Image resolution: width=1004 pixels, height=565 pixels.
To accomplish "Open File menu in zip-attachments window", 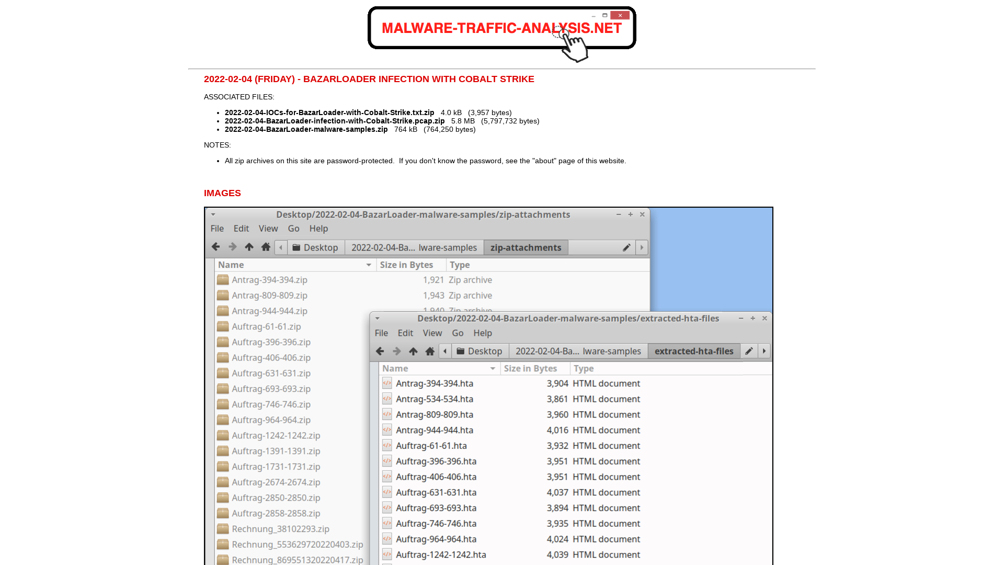I will (x=217, y=229).
